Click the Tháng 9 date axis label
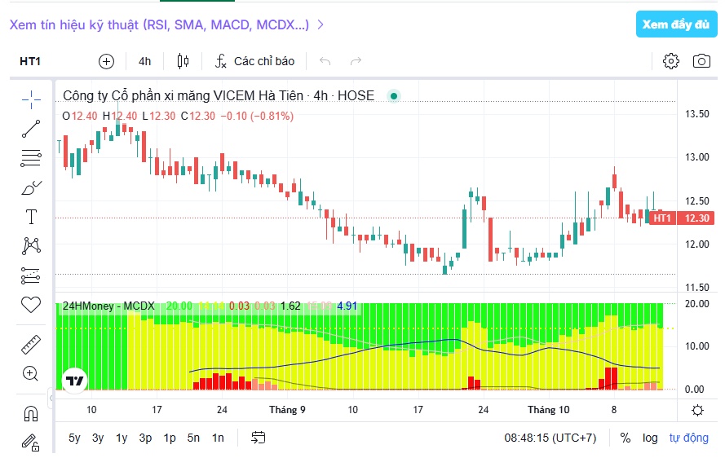Image resolution: width=725 pixels, height=458 pixels. (287, 410)
